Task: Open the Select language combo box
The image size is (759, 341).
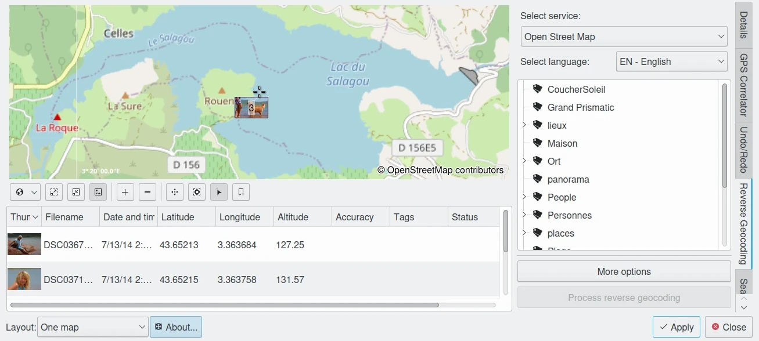Action: 671,61
